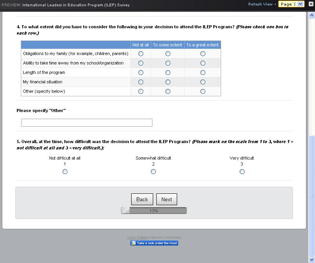The height and width of the screenshot is (263, 315).
Task: Select 'To a great extent' for financial situation
Action: tap(203, 82)
